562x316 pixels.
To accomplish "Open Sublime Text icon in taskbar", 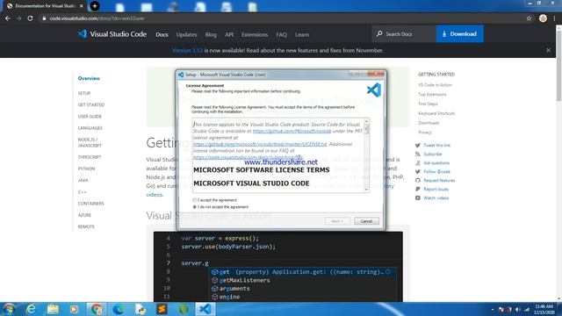I will pyautogui.click(x=162, y=309).
